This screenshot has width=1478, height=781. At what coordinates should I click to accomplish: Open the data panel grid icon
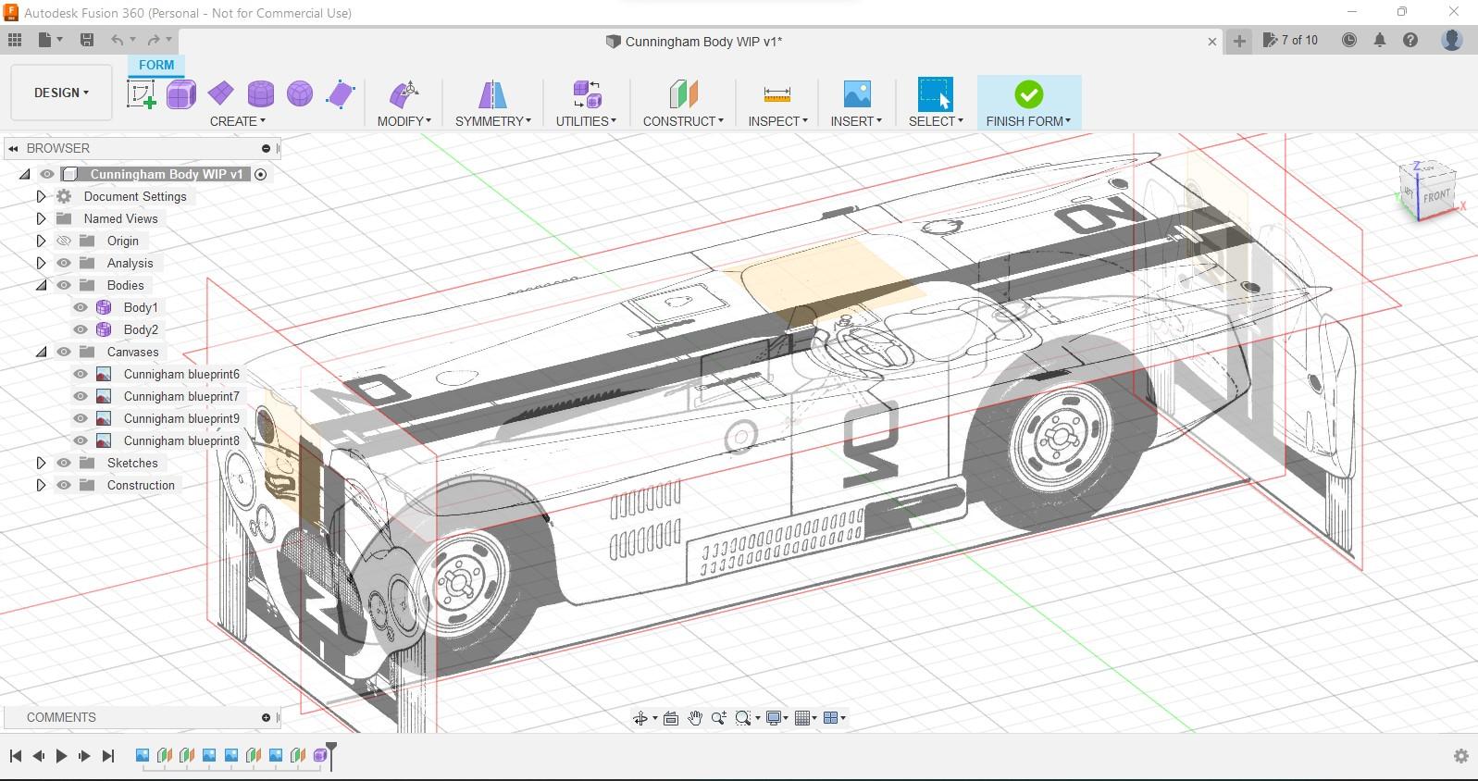[15, 40]
